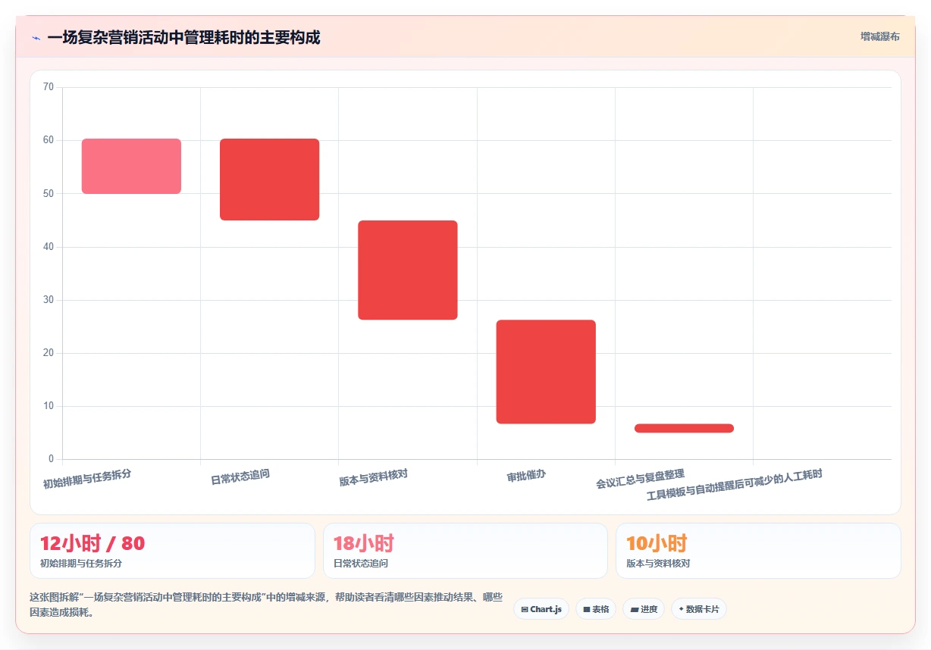931x650 pixels.
Task: Select the 数据卡片 chip
Action: coord(699,609)
